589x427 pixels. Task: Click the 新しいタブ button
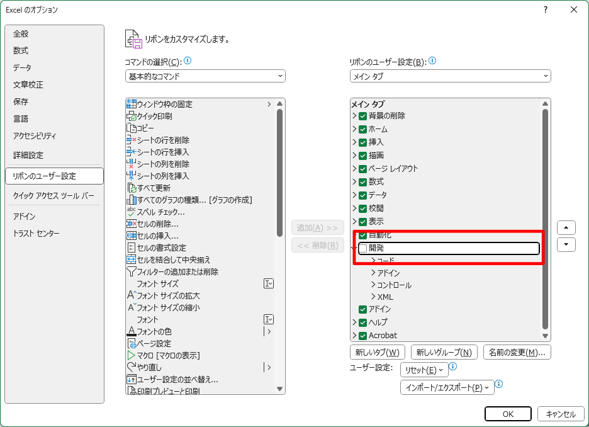tap(376, 352)
